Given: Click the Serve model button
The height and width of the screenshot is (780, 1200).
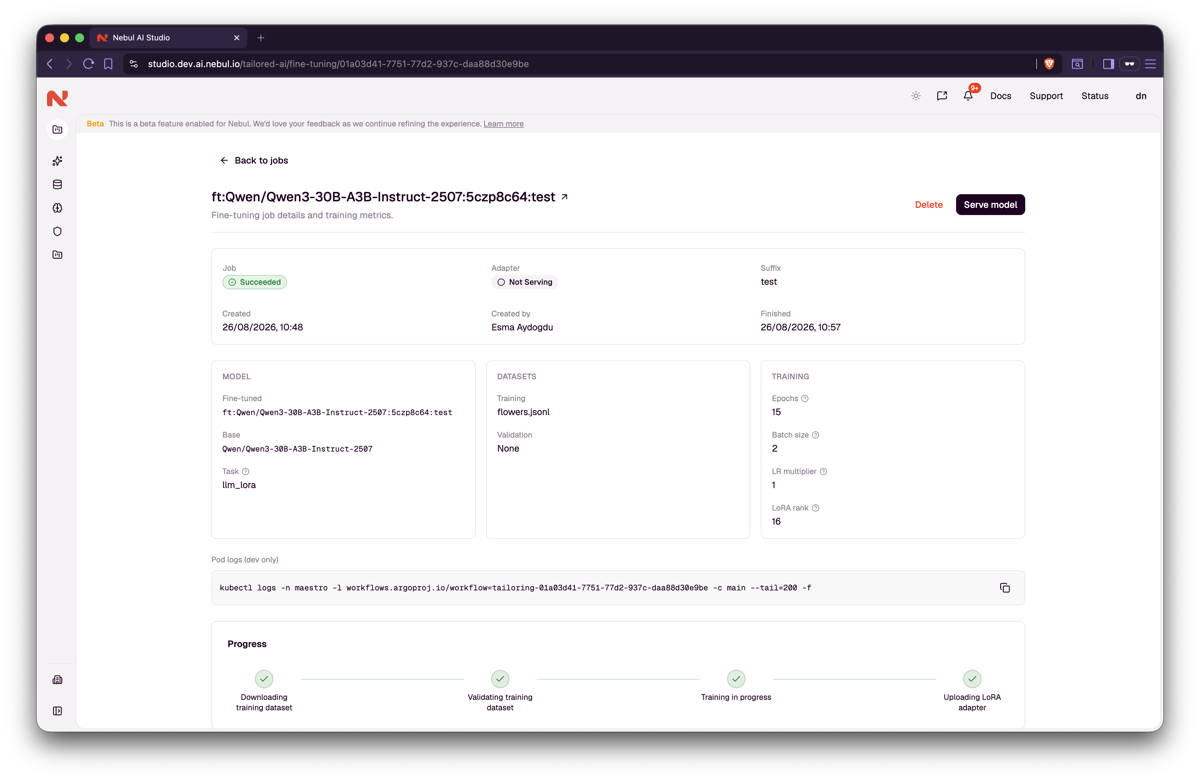Looking at the screenshot, I should [990, 205].
